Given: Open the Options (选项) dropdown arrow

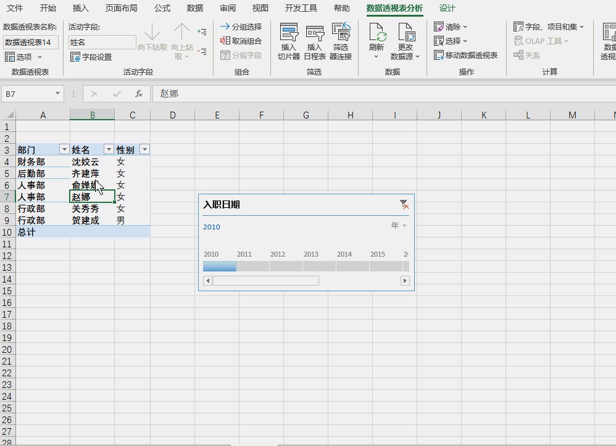Looking at the screenshot, I should pyautogui.click(x=40, y=57).
